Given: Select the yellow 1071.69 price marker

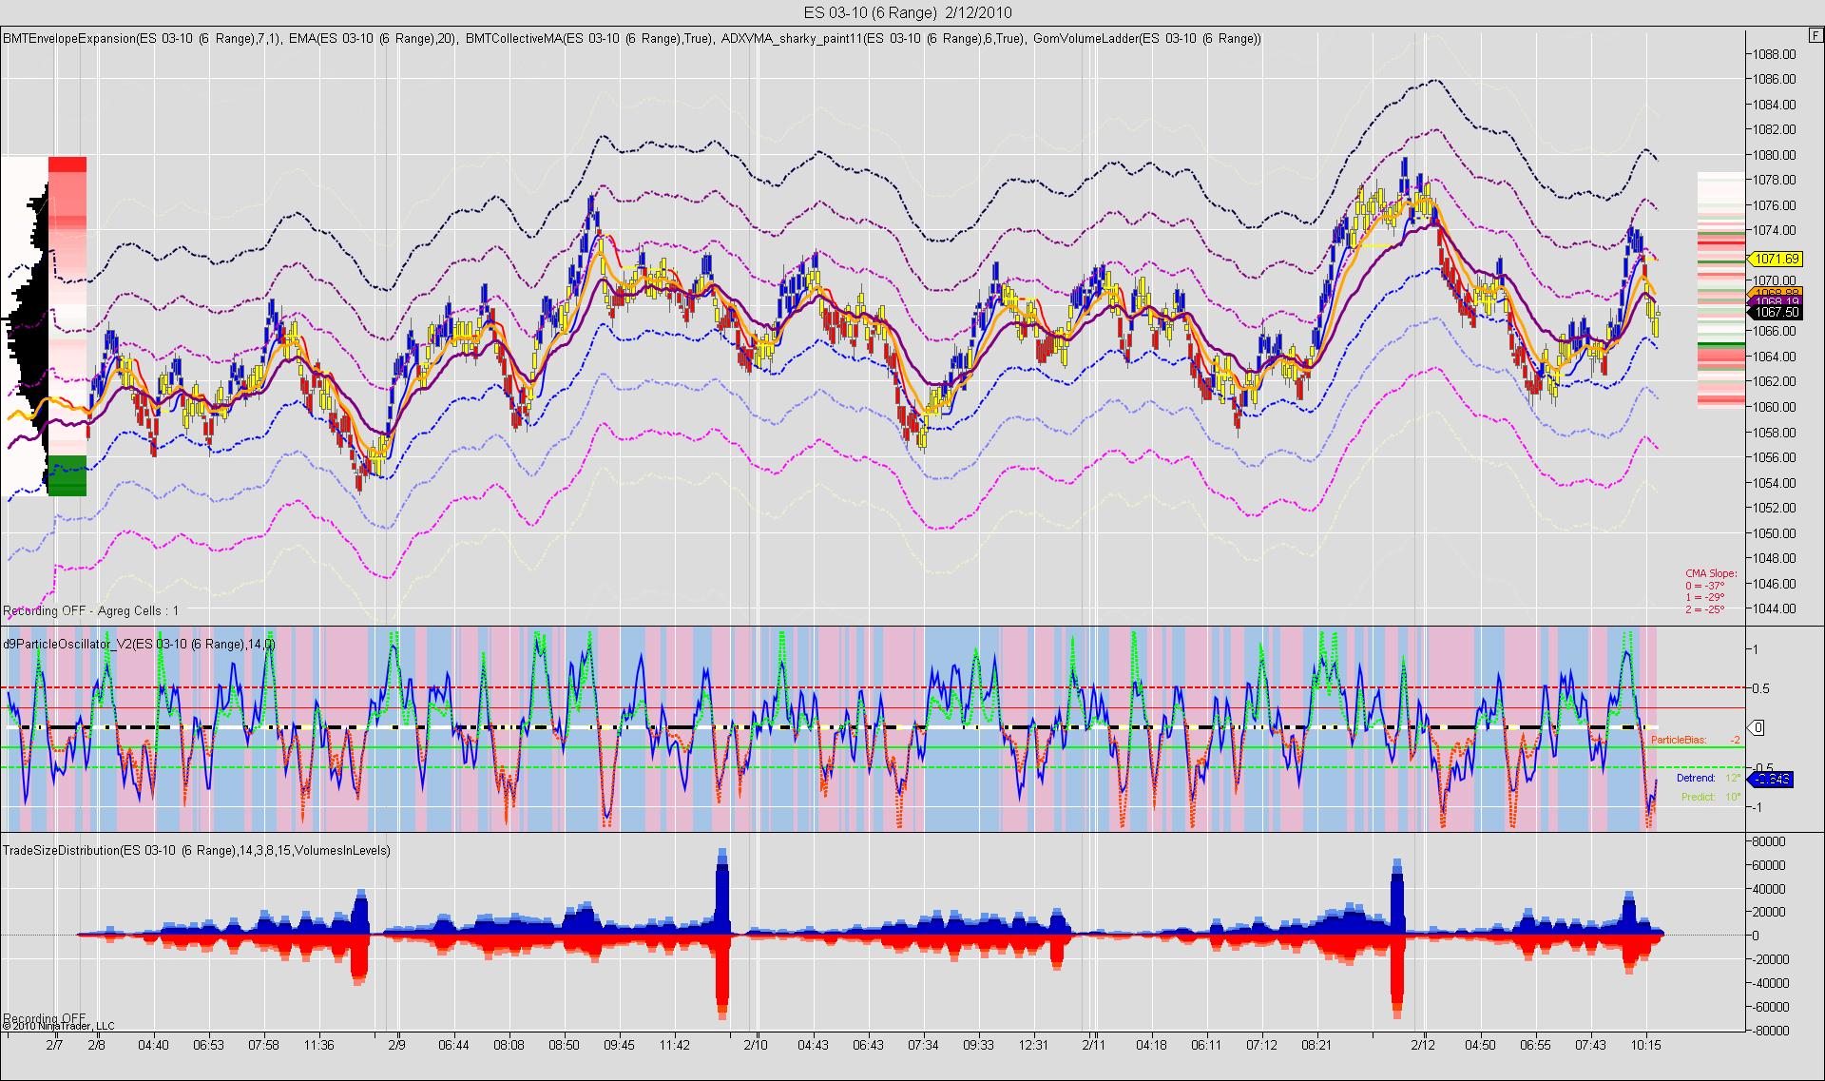Looking at the screenshot, I should (1776, 259).
